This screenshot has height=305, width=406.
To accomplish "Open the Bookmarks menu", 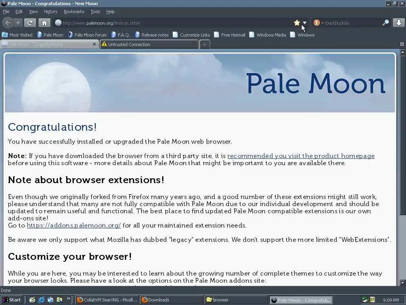I will [x=74, y=12].
